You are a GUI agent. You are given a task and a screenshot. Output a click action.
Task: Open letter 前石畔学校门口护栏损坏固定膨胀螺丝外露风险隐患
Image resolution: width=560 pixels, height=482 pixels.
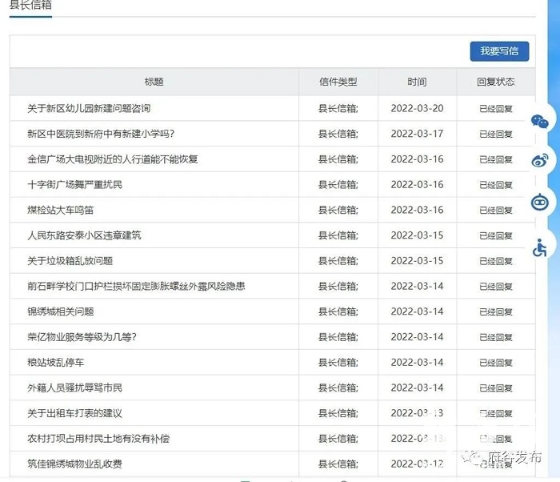tap(136, 287)
